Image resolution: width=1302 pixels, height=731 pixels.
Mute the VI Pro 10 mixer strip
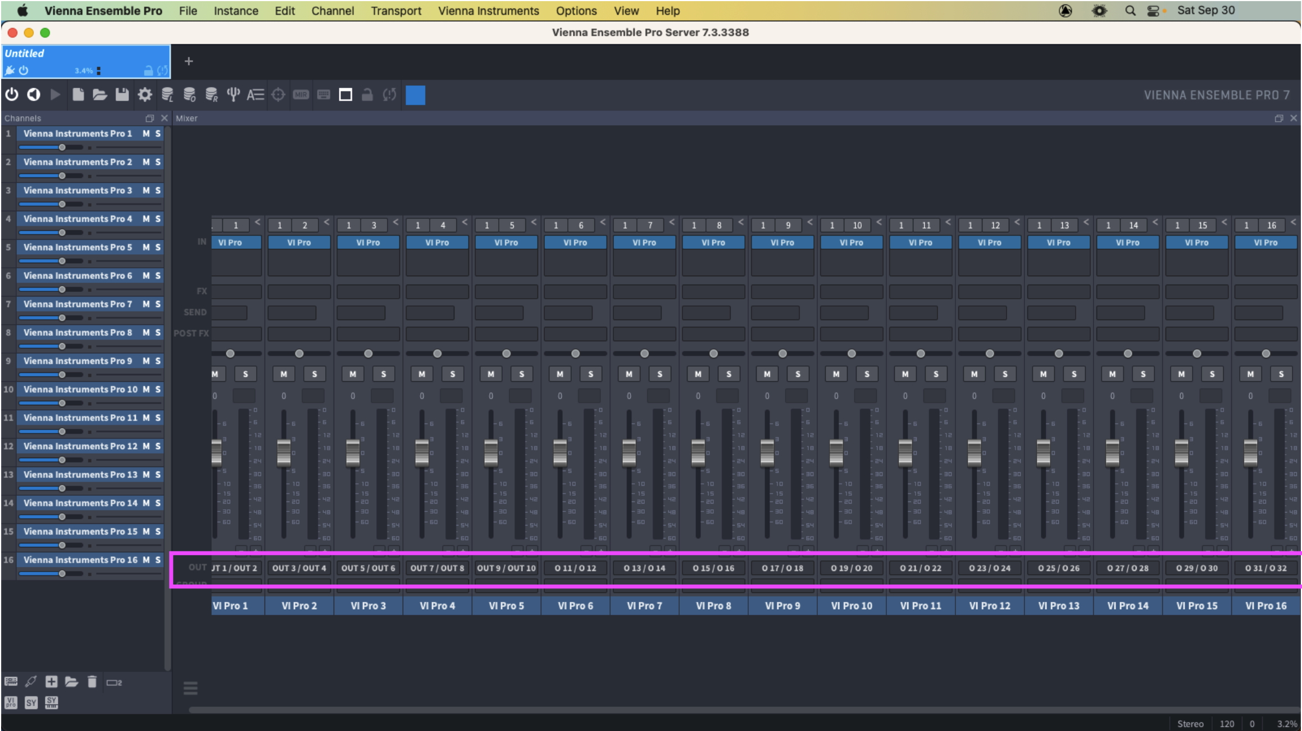tap(836, 374)
